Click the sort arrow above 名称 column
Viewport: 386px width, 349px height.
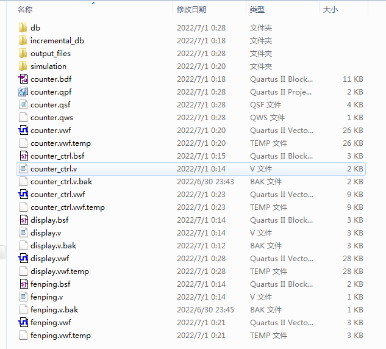[93, 3]
